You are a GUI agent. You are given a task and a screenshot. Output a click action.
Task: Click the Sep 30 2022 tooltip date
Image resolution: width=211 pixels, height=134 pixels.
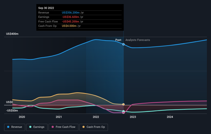[46, 8]
